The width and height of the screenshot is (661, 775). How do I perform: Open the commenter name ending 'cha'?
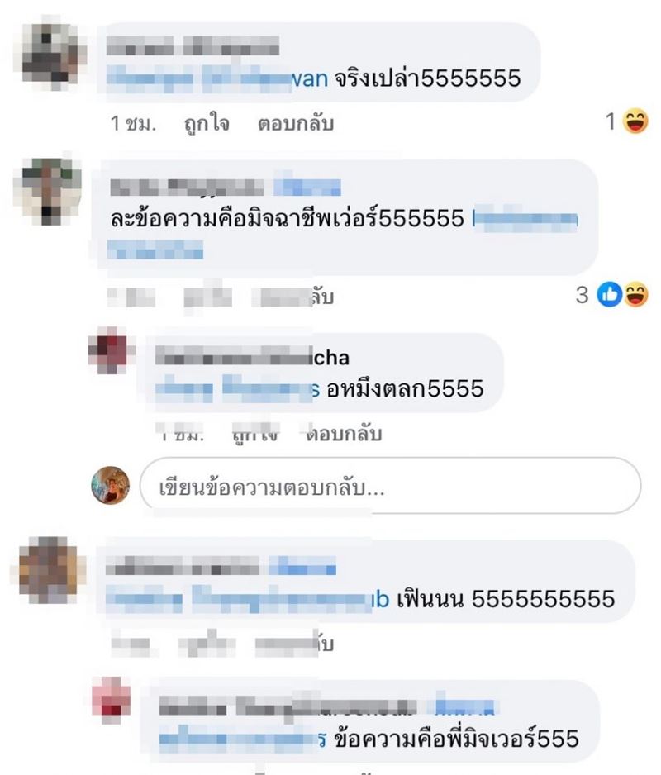(x=252, y=358)
